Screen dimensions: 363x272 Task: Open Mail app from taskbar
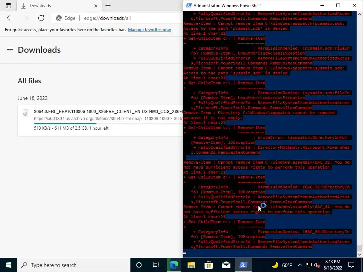(x=226, y=265)
